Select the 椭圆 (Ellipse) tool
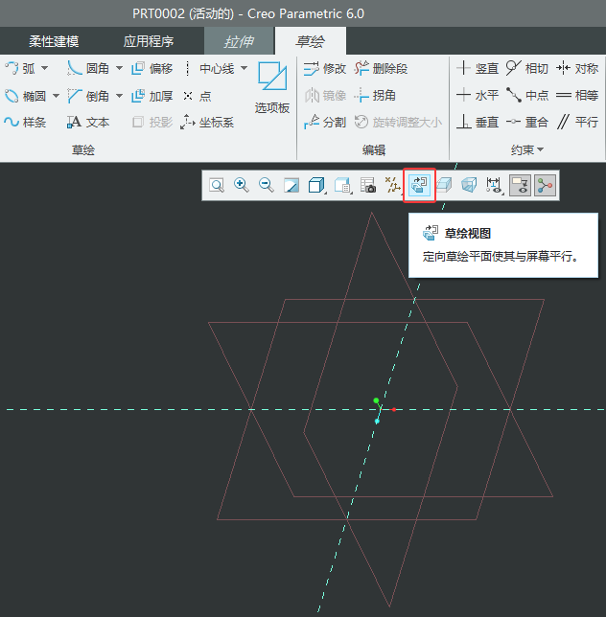 26,96
